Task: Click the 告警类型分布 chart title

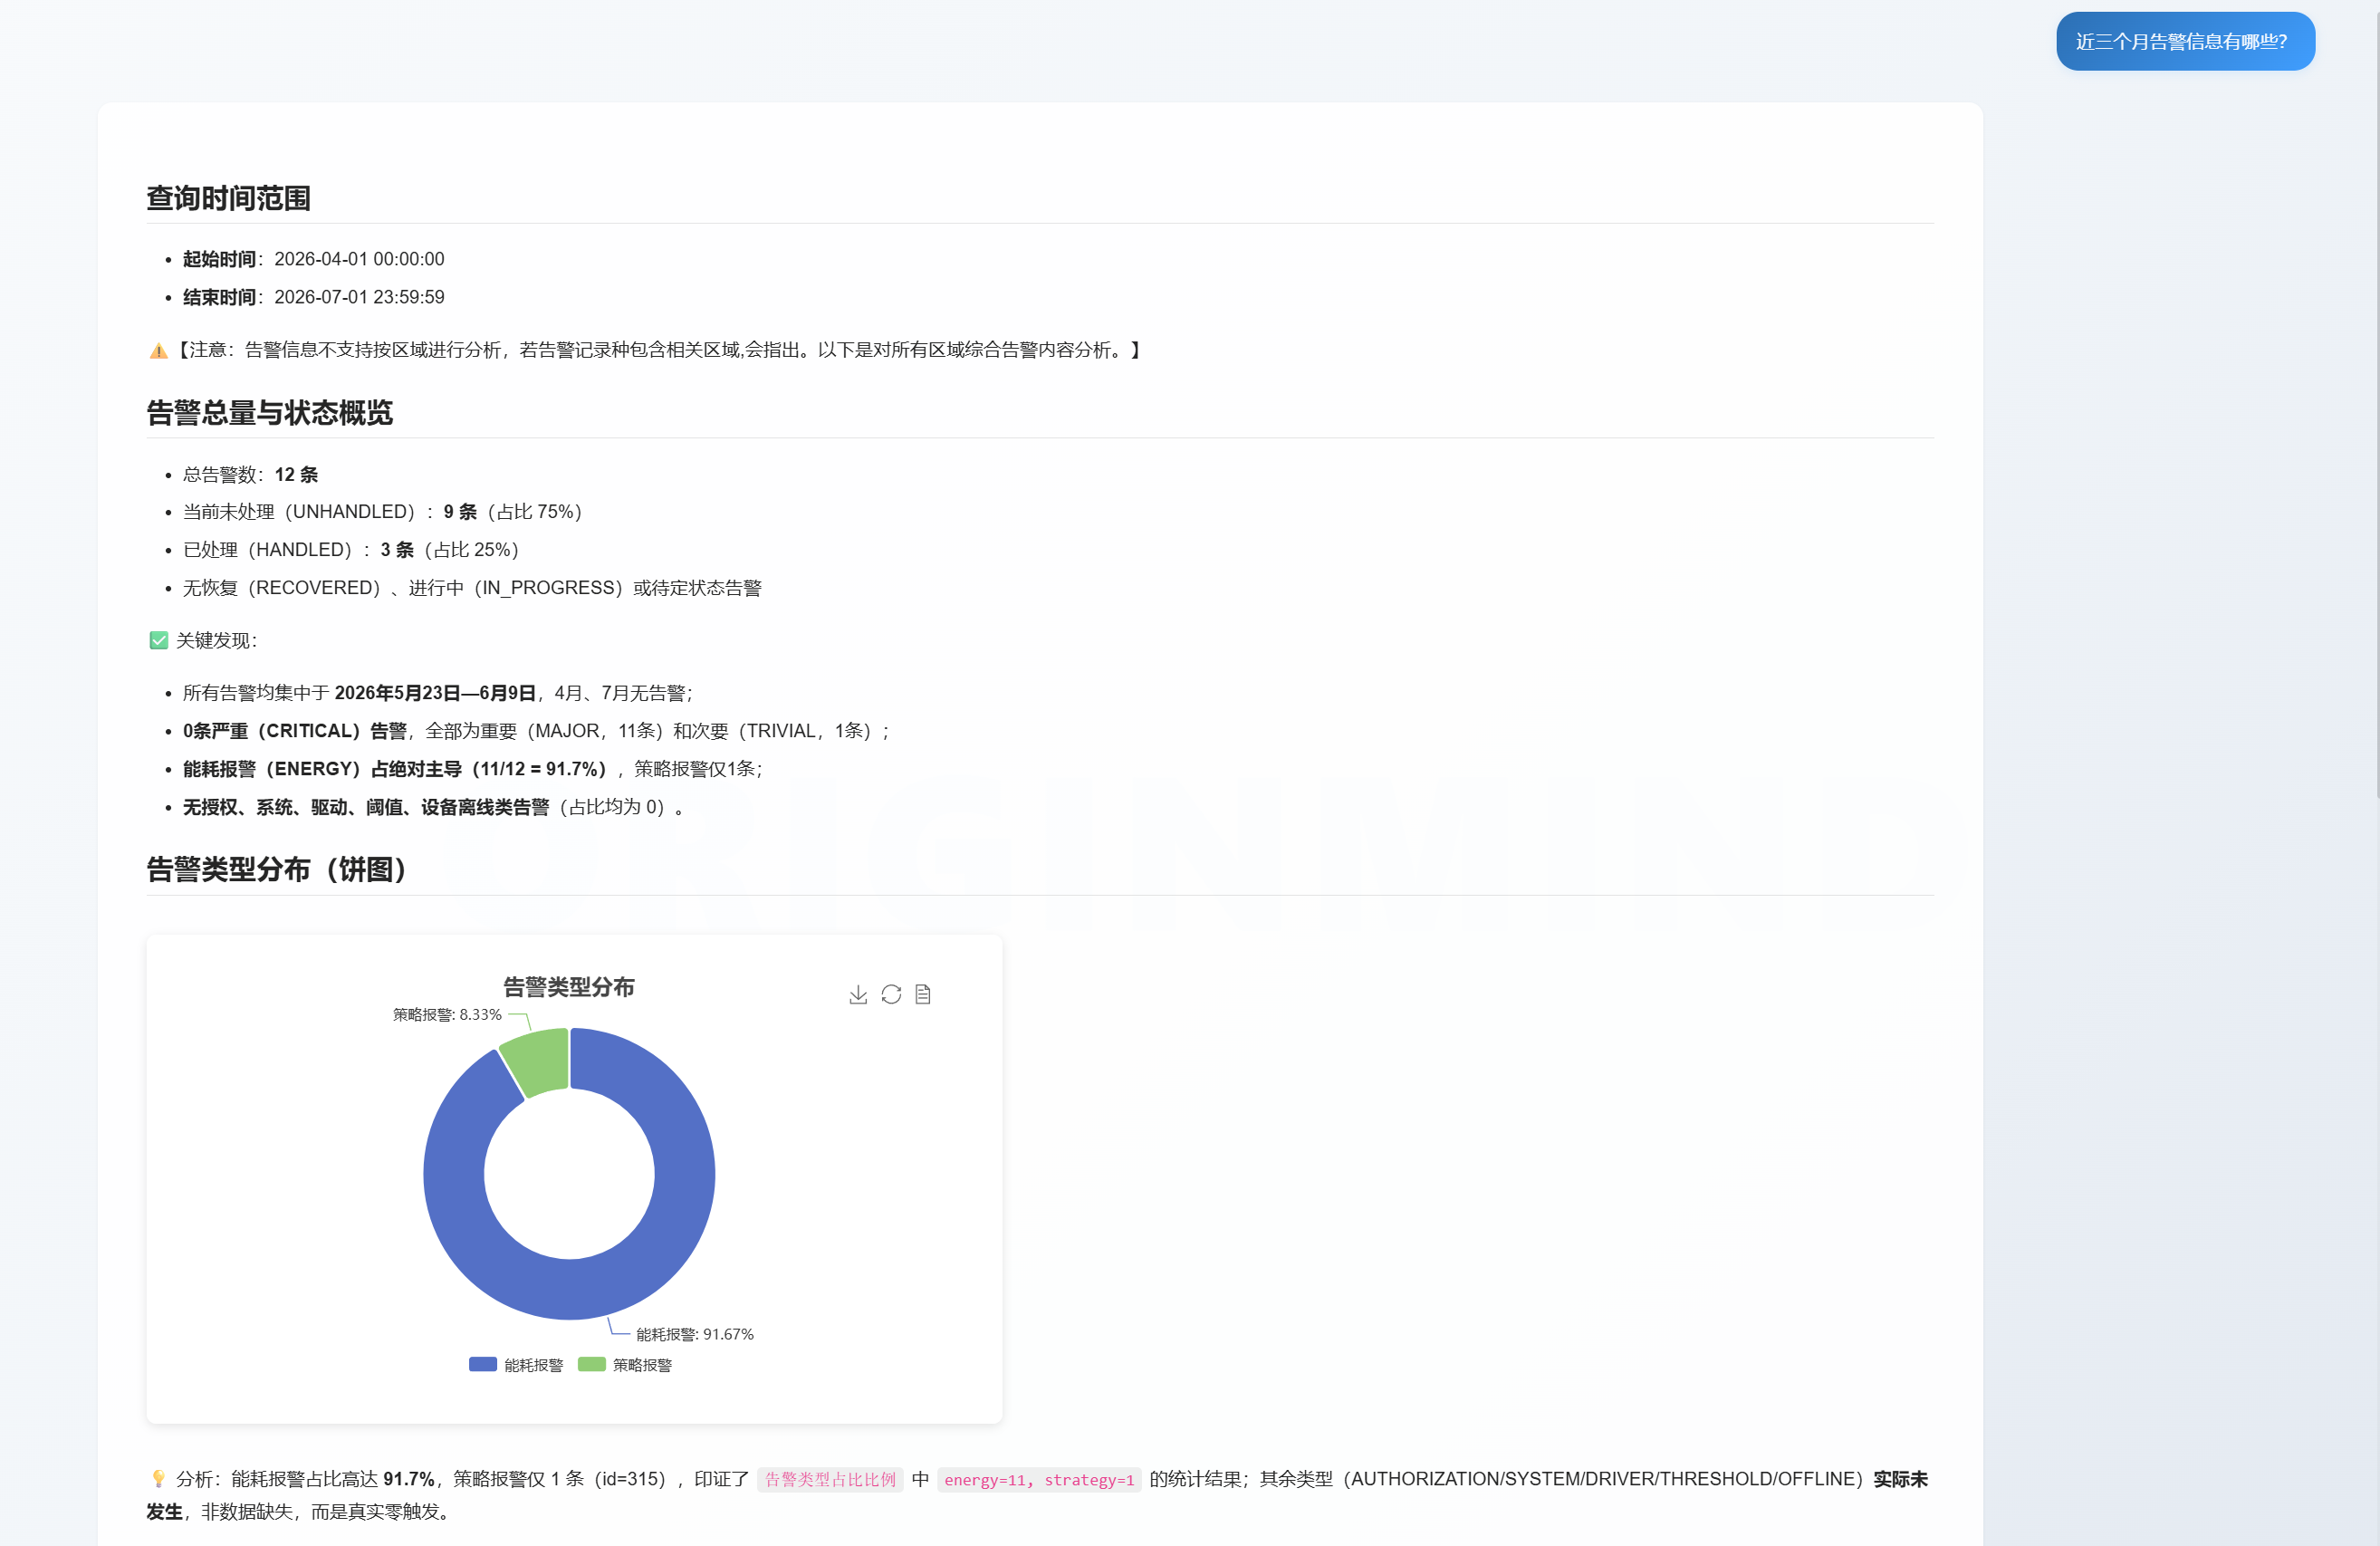Action: (569, 987)
